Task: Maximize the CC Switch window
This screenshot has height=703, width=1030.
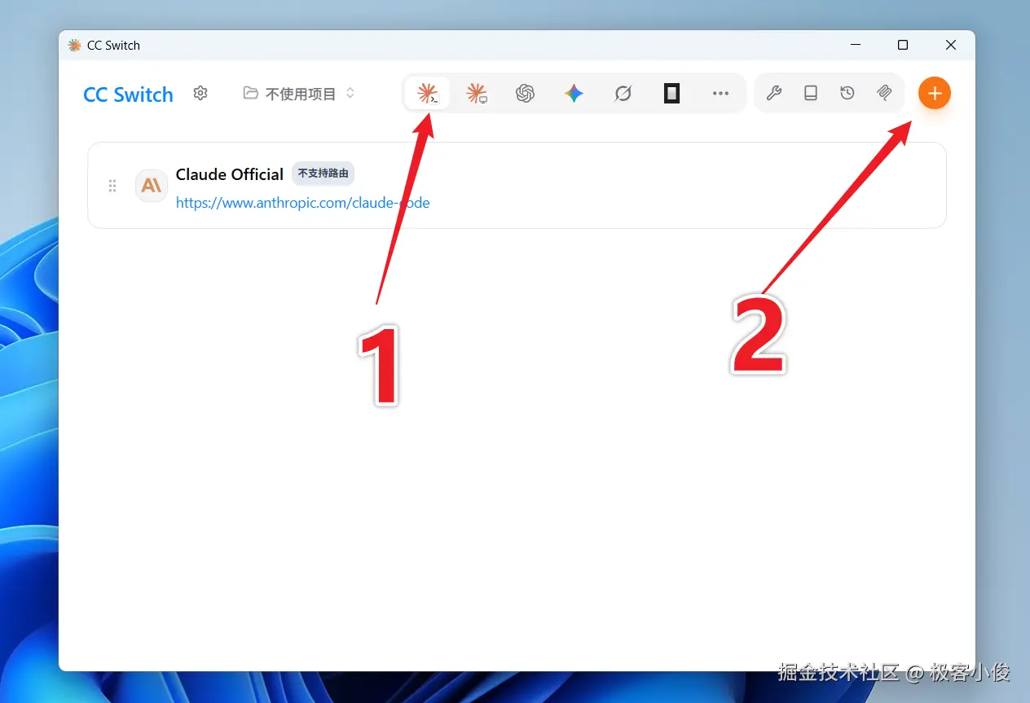Action: (903, 46)
